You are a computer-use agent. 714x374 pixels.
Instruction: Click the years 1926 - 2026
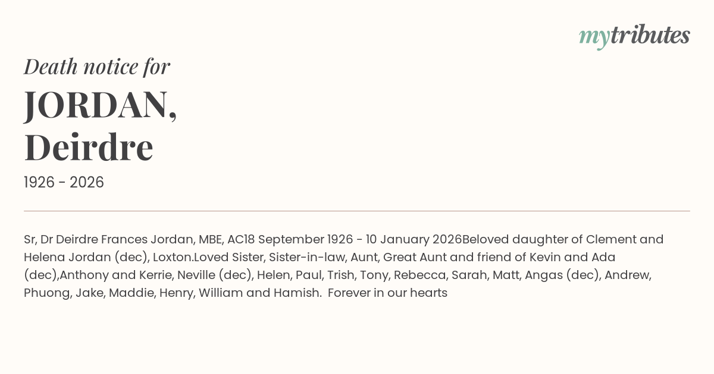tap(64, 183)
